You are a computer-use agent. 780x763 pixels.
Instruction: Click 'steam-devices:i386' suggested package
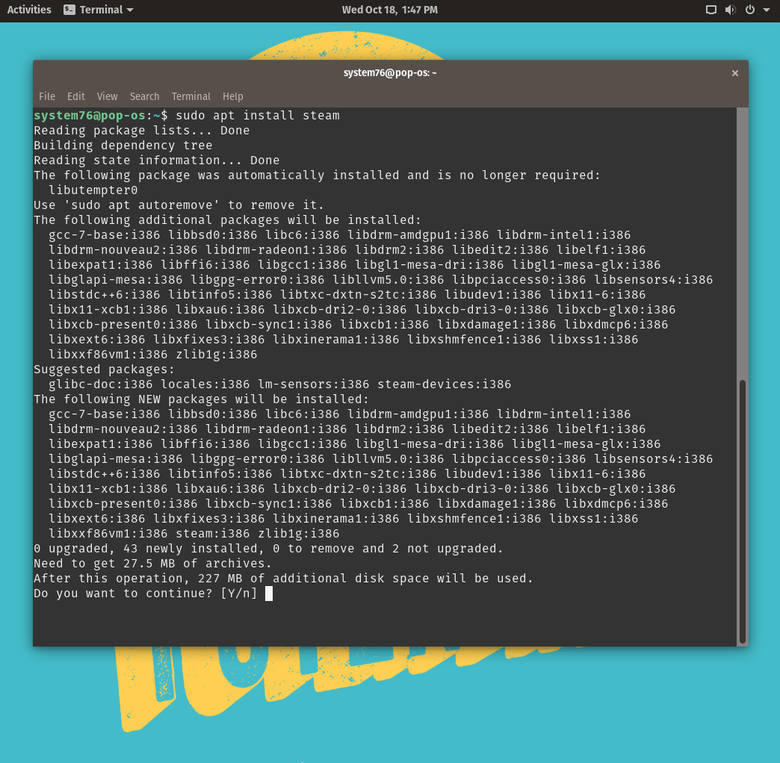[444, 384]
